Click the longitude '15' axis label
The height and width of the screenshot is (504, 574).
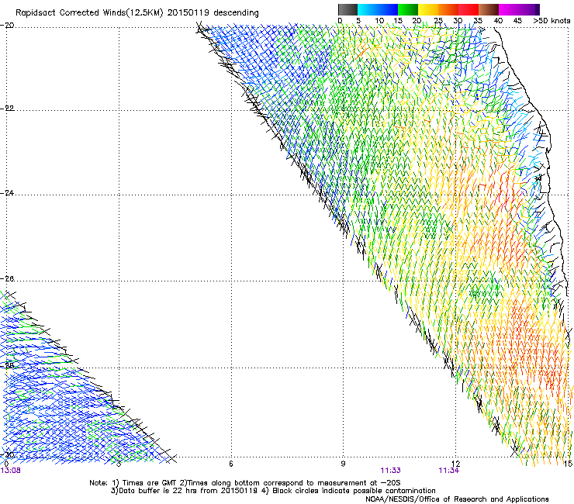(568, 464)
